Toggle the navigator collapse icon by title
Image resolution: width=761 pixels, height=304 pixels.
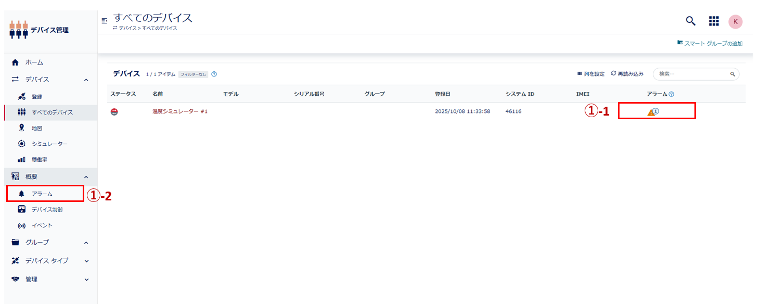pos(105,20)
